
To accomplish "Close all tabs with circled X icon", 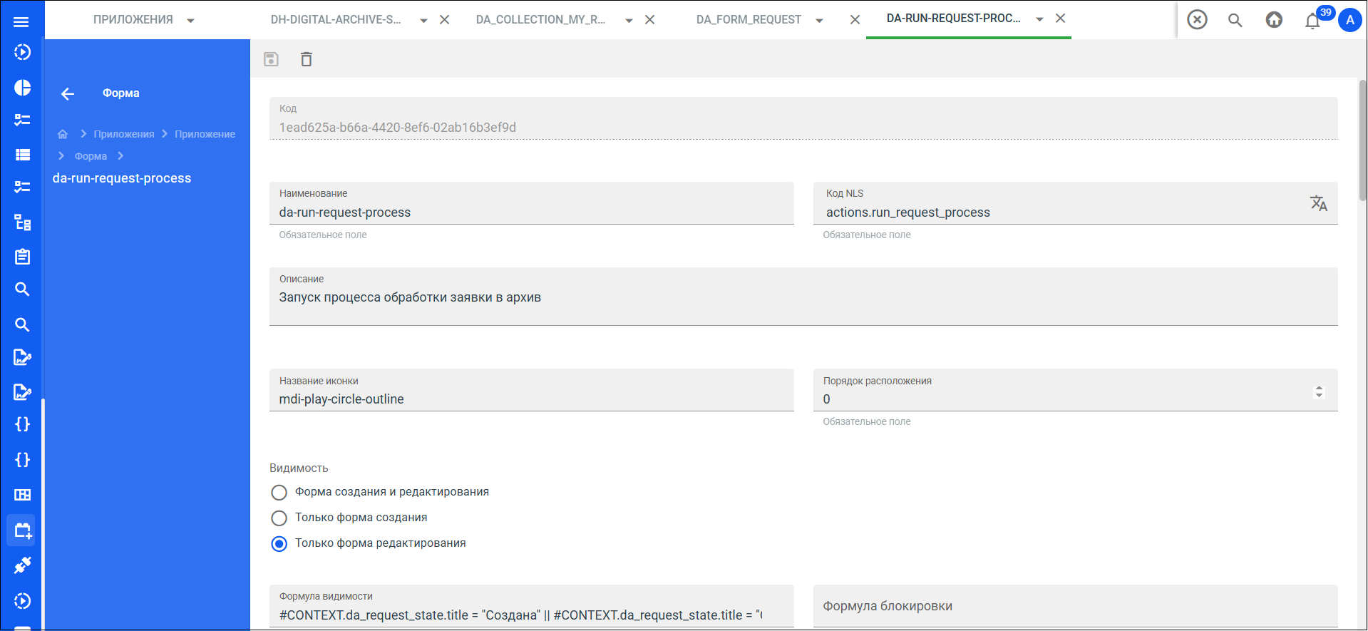I will tap(1197, 19).
